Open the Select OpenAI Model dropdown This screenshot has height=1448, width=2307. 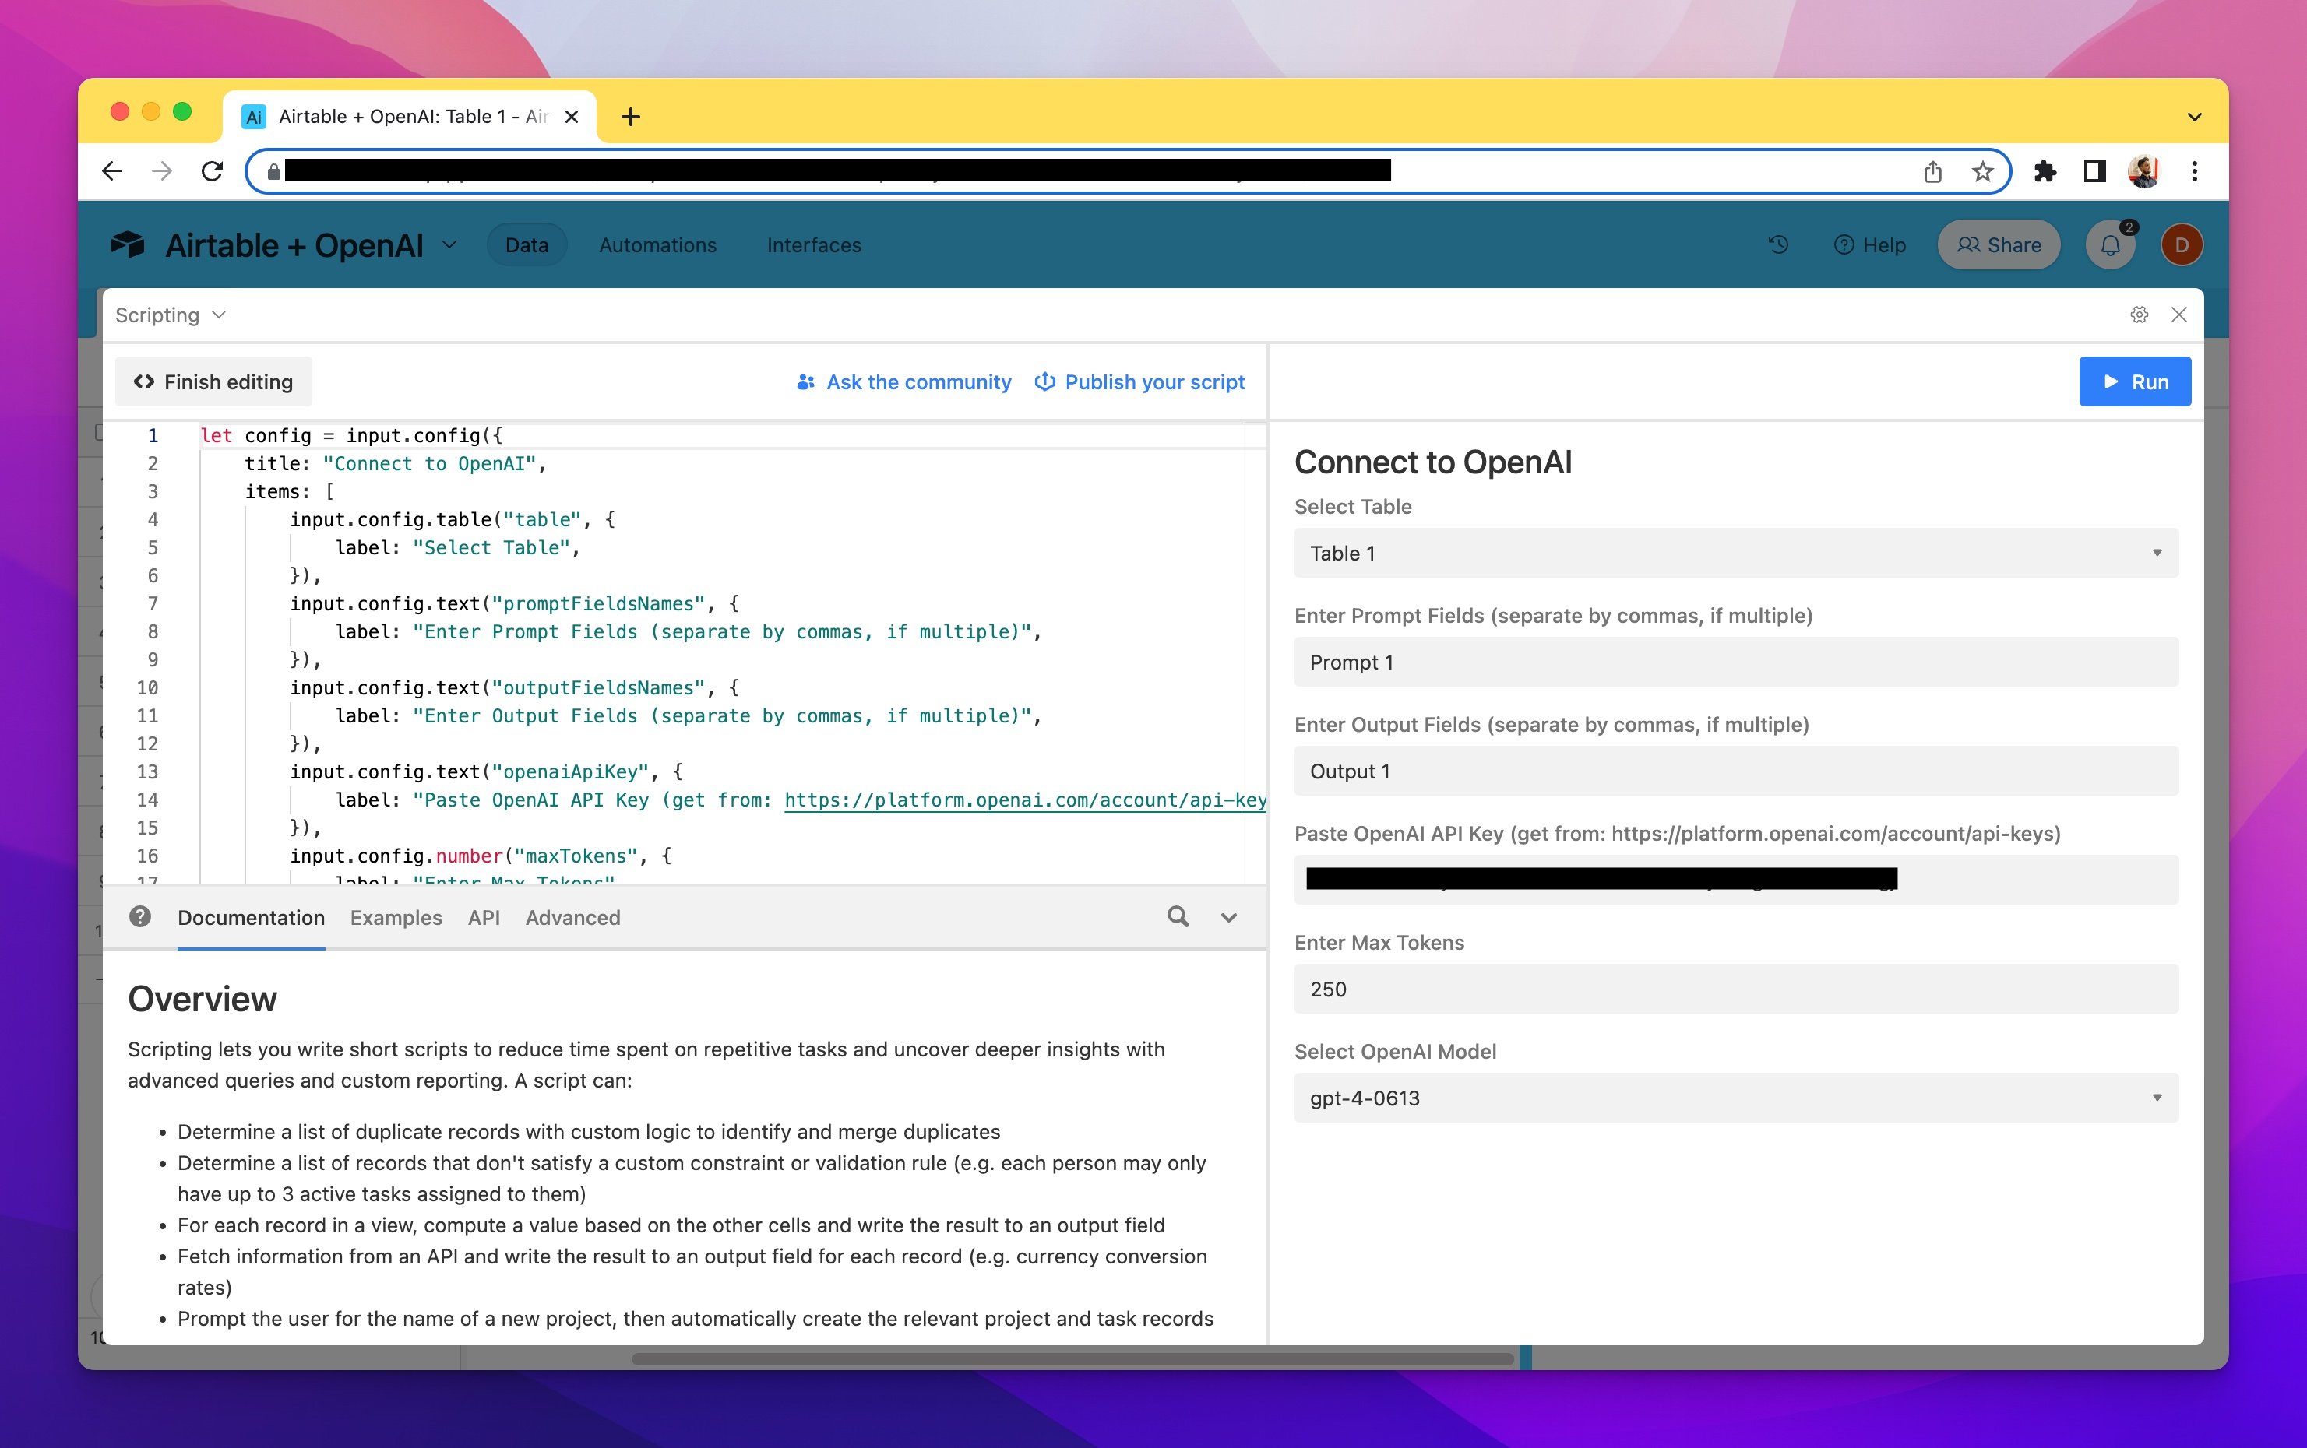pyautogui.click(x=1735, y=1098)
